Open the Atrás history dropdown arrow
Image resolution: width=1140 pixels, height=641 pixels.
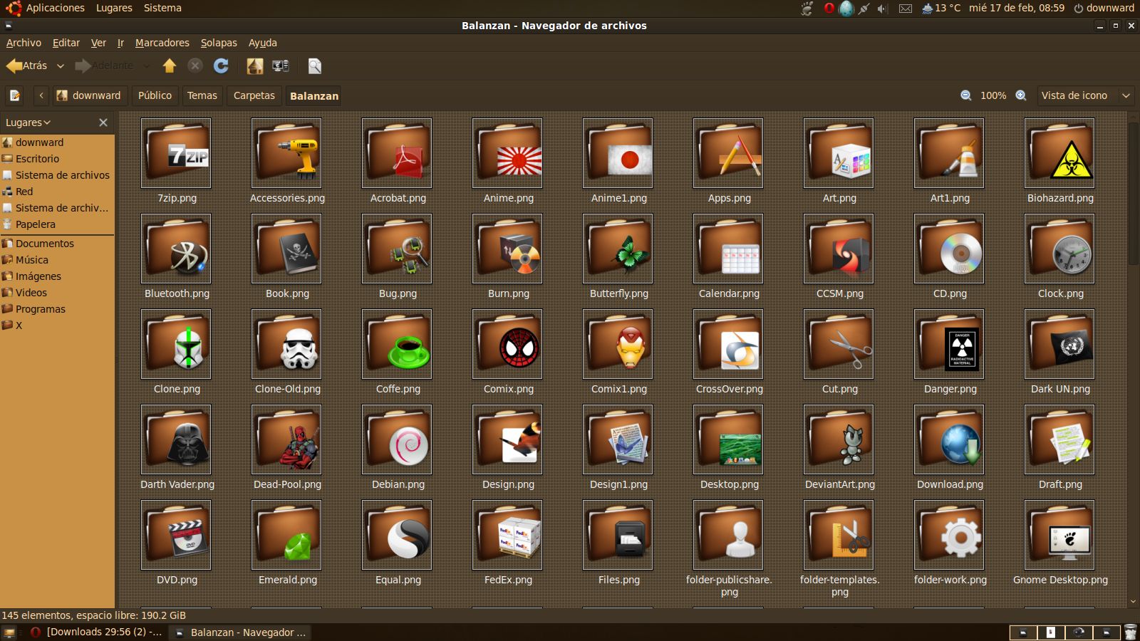(x=61, y=66)
